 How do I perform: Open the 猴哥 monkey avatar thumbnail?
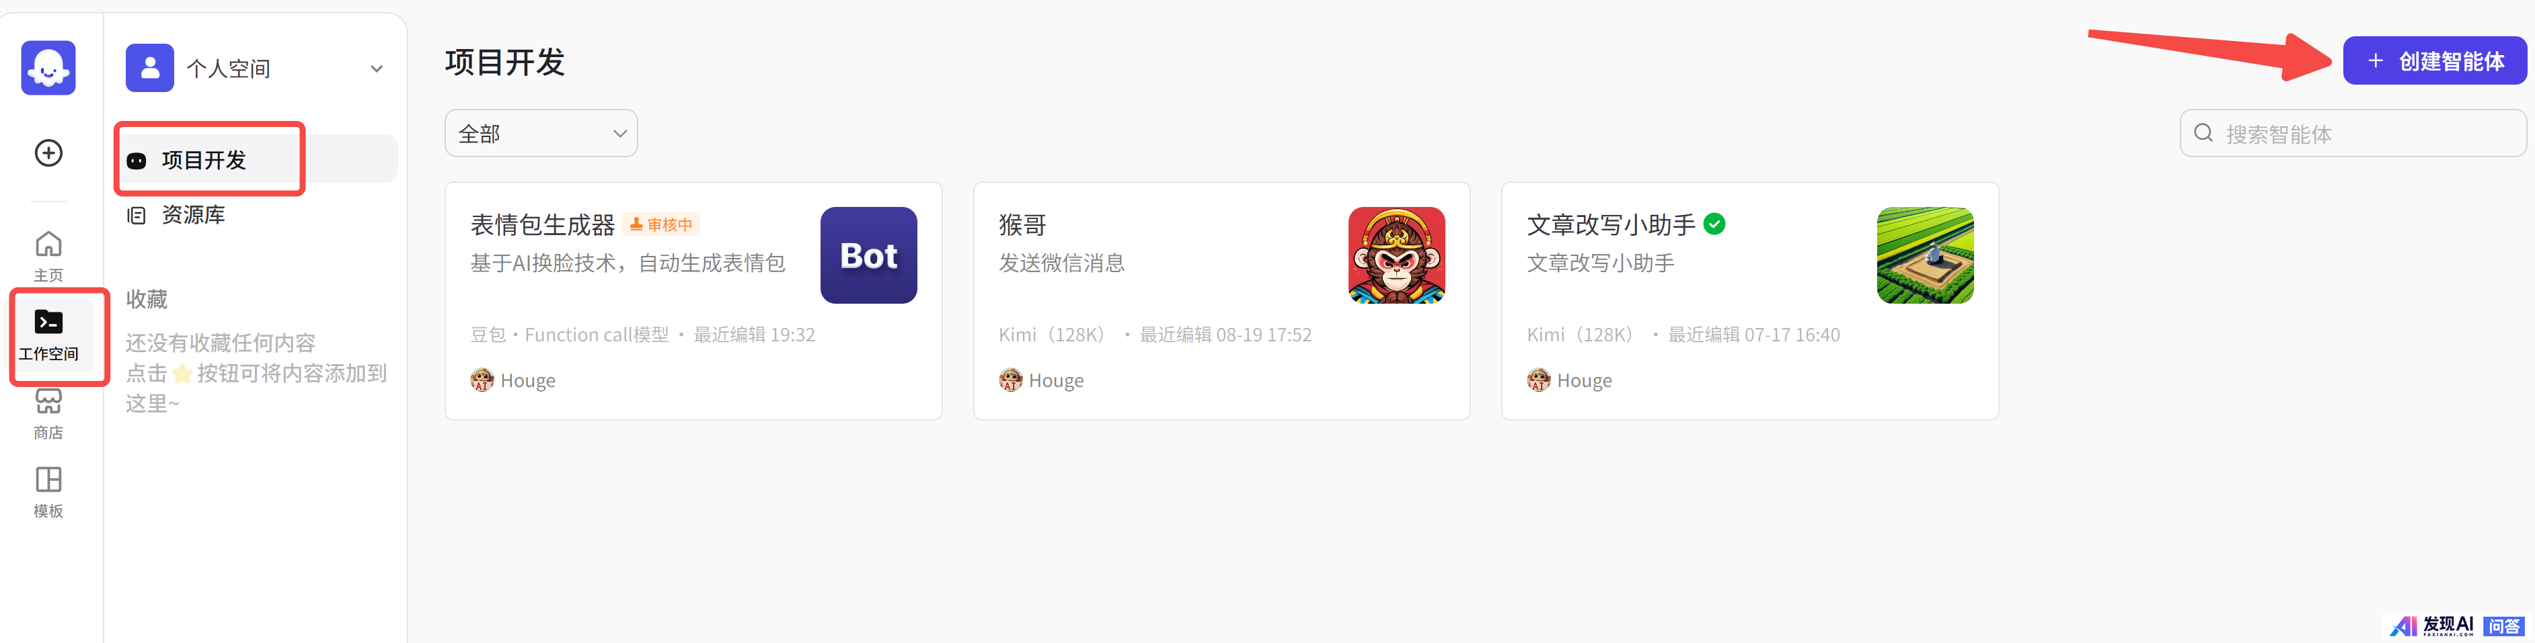coord(1396,255)
